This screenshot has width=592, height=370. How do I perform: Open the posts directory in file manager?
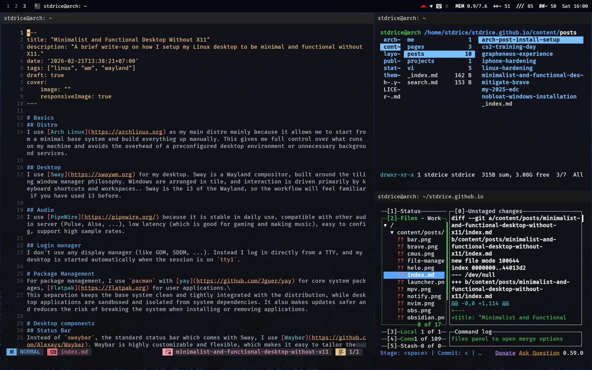(x=415, y=54)
